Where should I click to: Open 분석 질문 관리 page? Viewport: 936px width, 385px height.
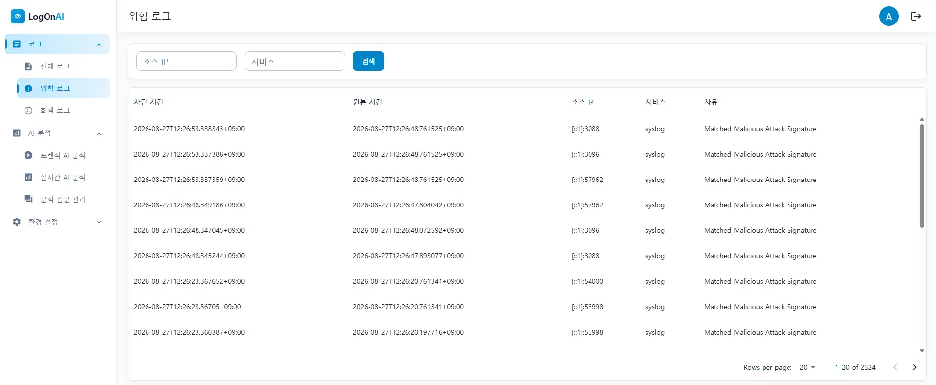[x=63, y=199]
